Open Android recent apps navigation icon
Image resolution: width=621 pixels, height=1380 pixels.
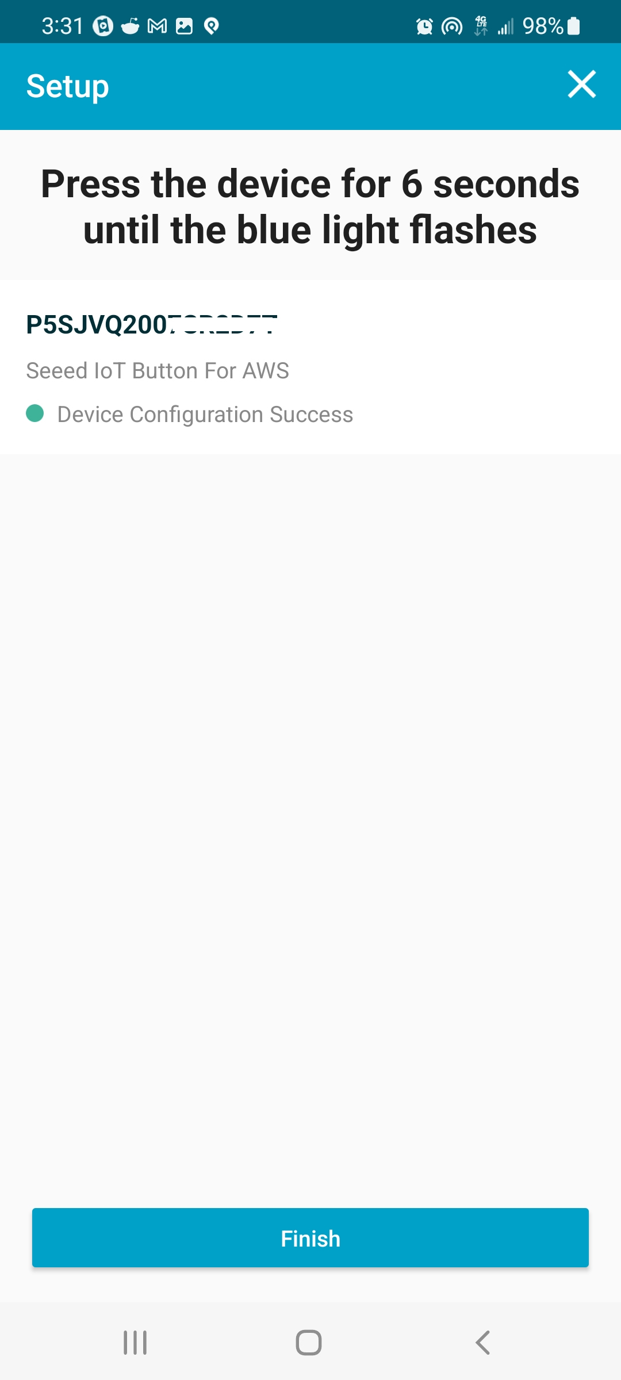tap(135, 1343)
